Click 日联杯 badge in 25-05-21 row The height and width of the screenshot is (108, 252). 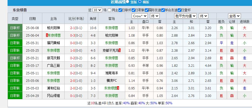[x=15, y=58]
